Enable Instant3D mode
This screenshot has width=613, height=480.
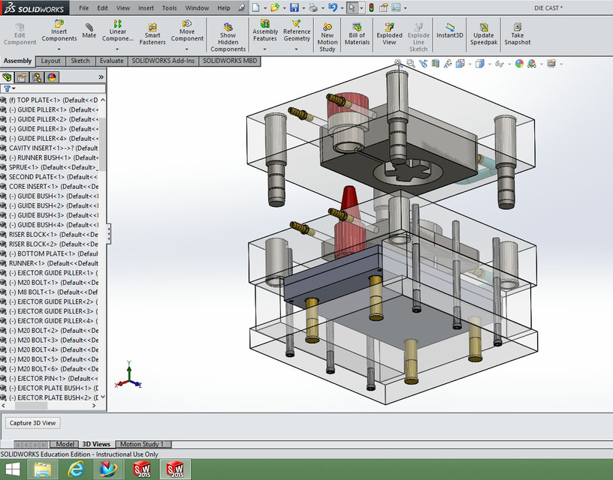[x=450, y=33]
